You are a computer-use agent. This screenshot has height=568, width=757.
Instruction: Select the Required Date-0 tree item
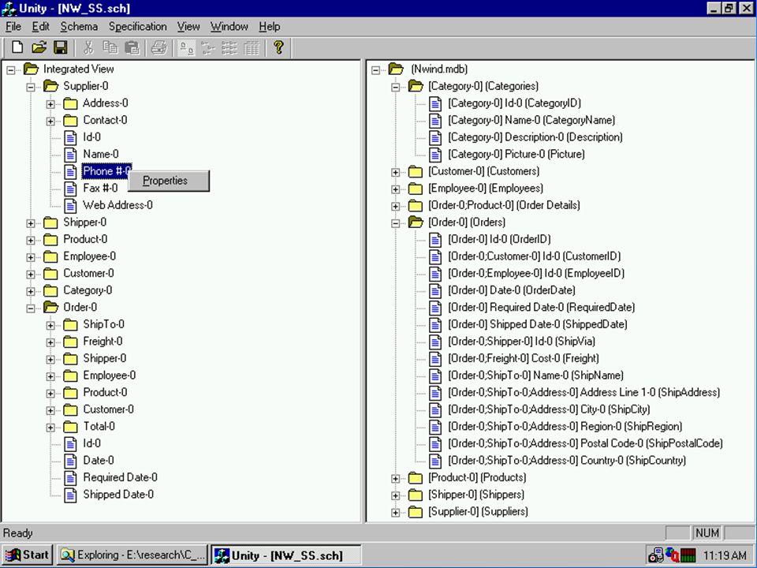[120, 477]
